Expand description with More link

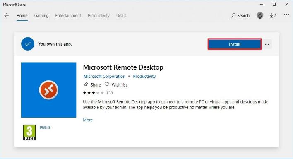[x=88, y=120]
